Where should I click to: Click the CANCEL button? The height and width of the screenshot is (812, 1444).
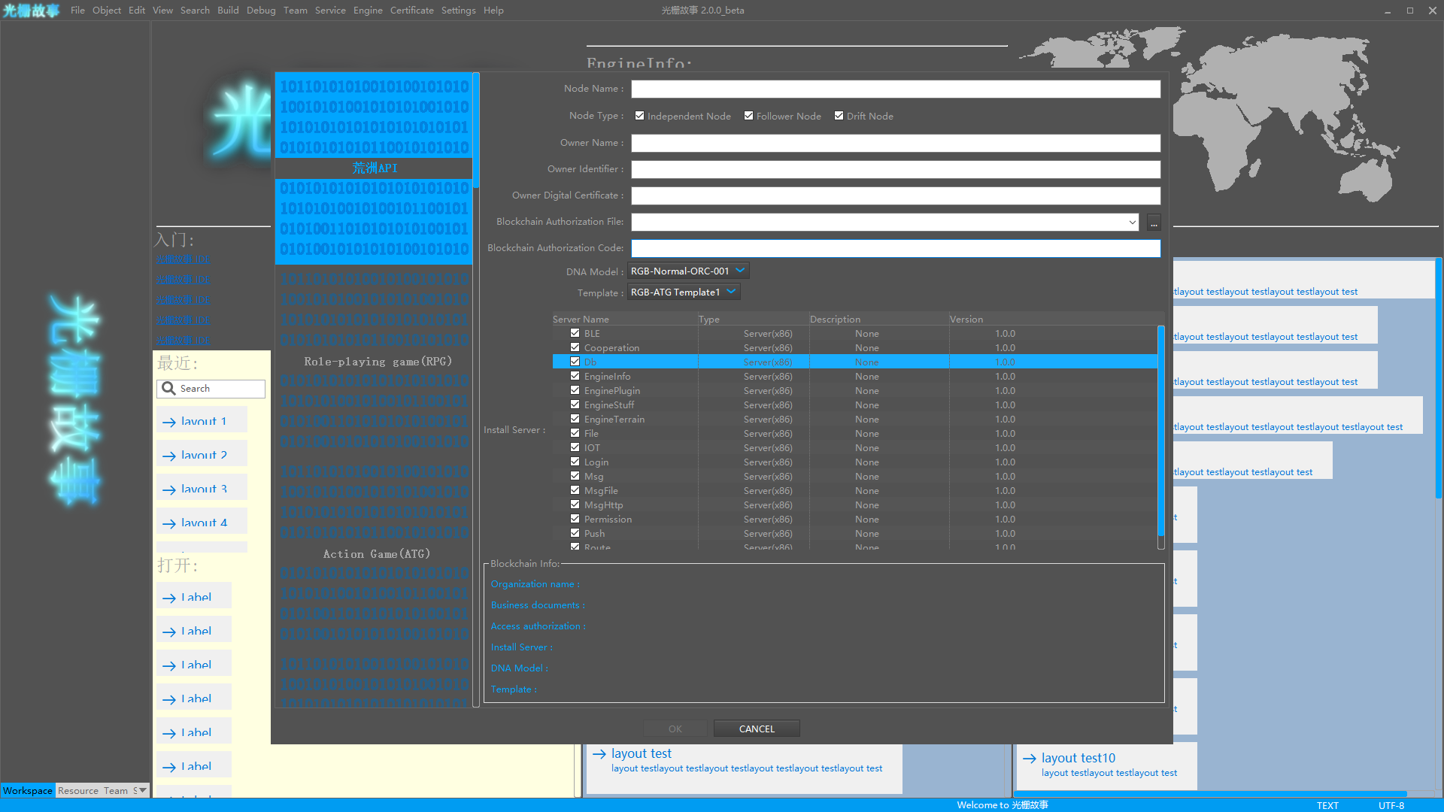pos(757,729)
